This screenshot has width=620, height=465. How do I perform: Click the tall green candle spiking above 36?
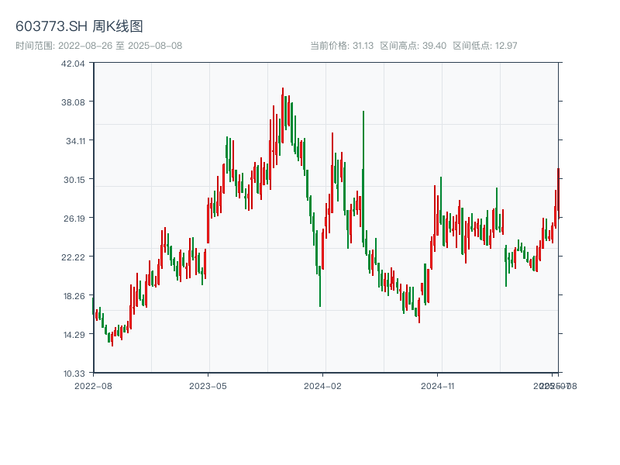[x=363, y=178]
